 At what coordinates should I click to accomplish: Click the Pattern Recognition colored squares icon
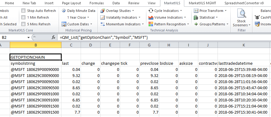[151, 24]
